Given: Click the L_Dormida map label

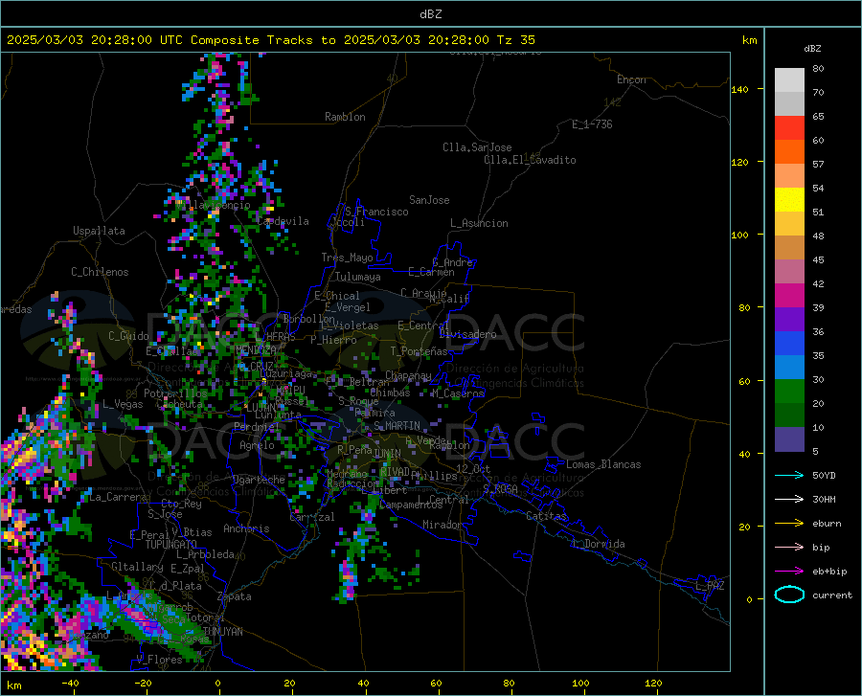Looking at the screenshot, I should coord(599,544).
